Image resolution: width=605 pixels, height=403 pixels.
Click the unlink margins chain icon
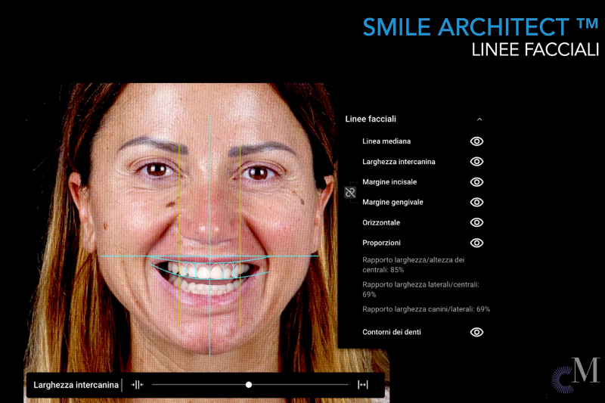pyautogui.click(x=350, y=192)
